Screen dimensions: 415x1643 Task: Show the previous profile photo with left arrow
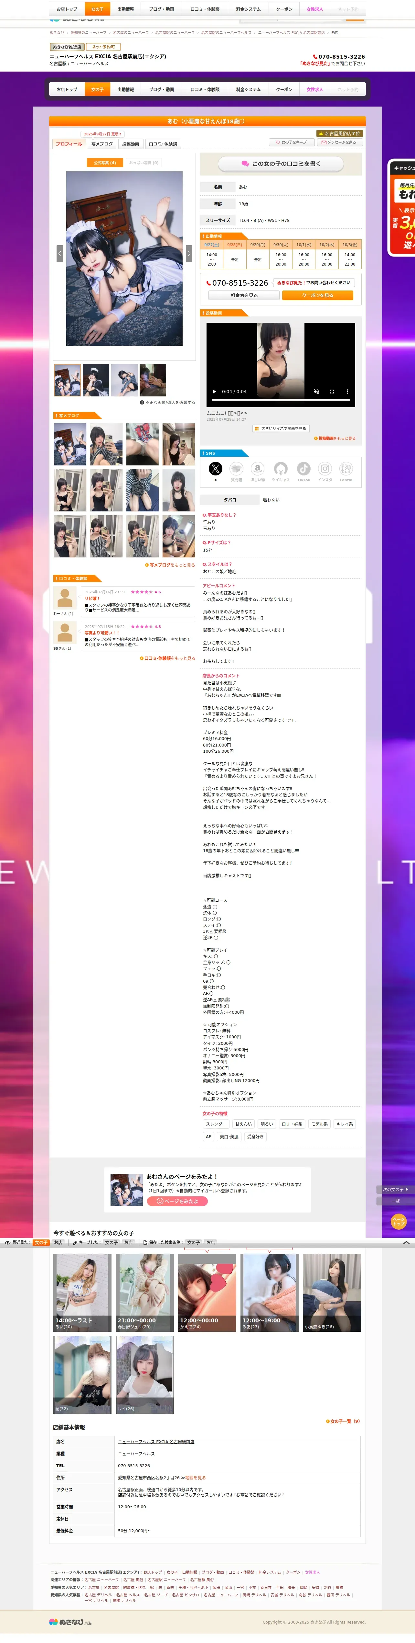coord(60,253)
